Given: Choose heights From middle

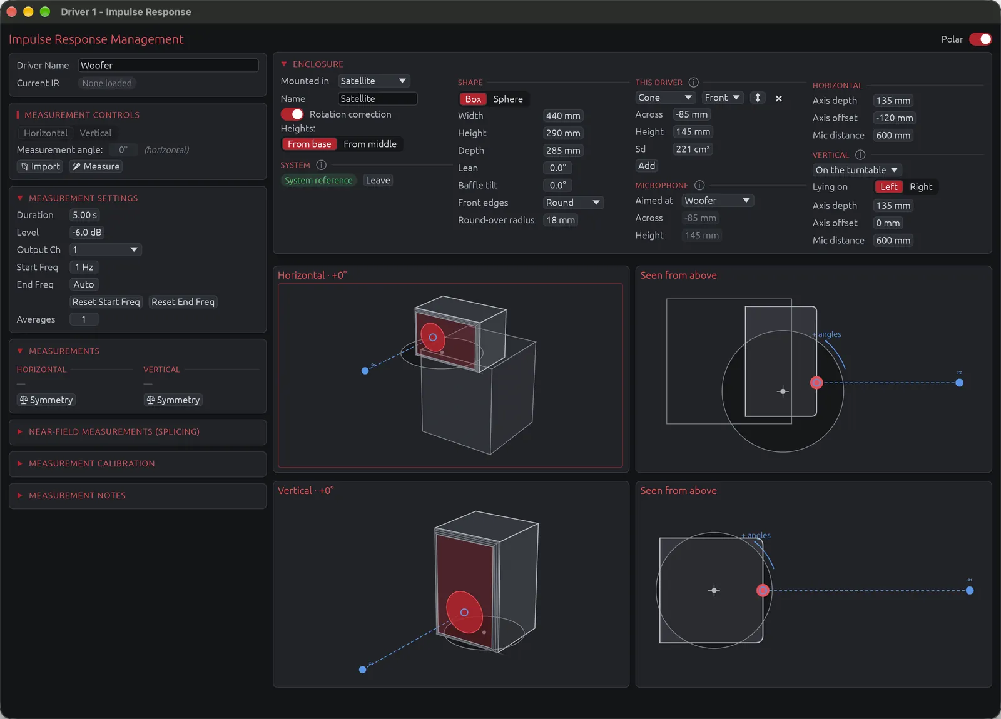Looking at the screenshot, I should click(x=370, y=144).
